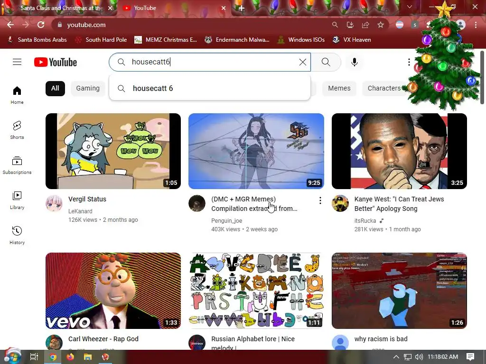Select the 'housecatt 6' search suggestion

click(210, 89)
